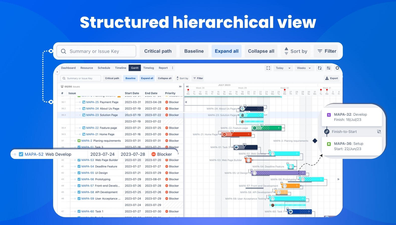Switch to the Timelog tab

[x=149, y=68]
